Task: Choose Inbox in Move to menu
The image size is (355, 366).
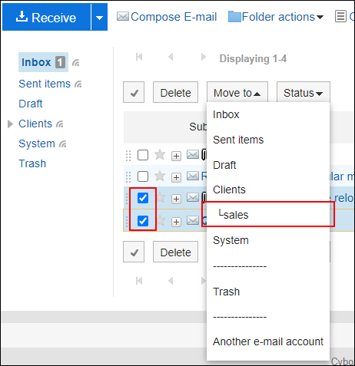Action: (x=268, y=114)
